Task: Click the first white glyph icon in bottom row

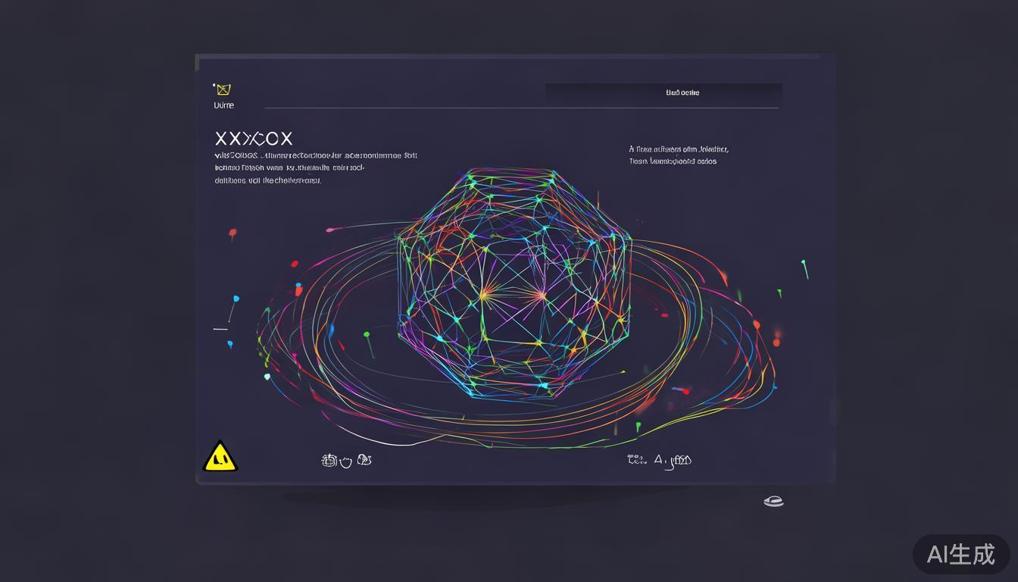Action: (329, 460)
